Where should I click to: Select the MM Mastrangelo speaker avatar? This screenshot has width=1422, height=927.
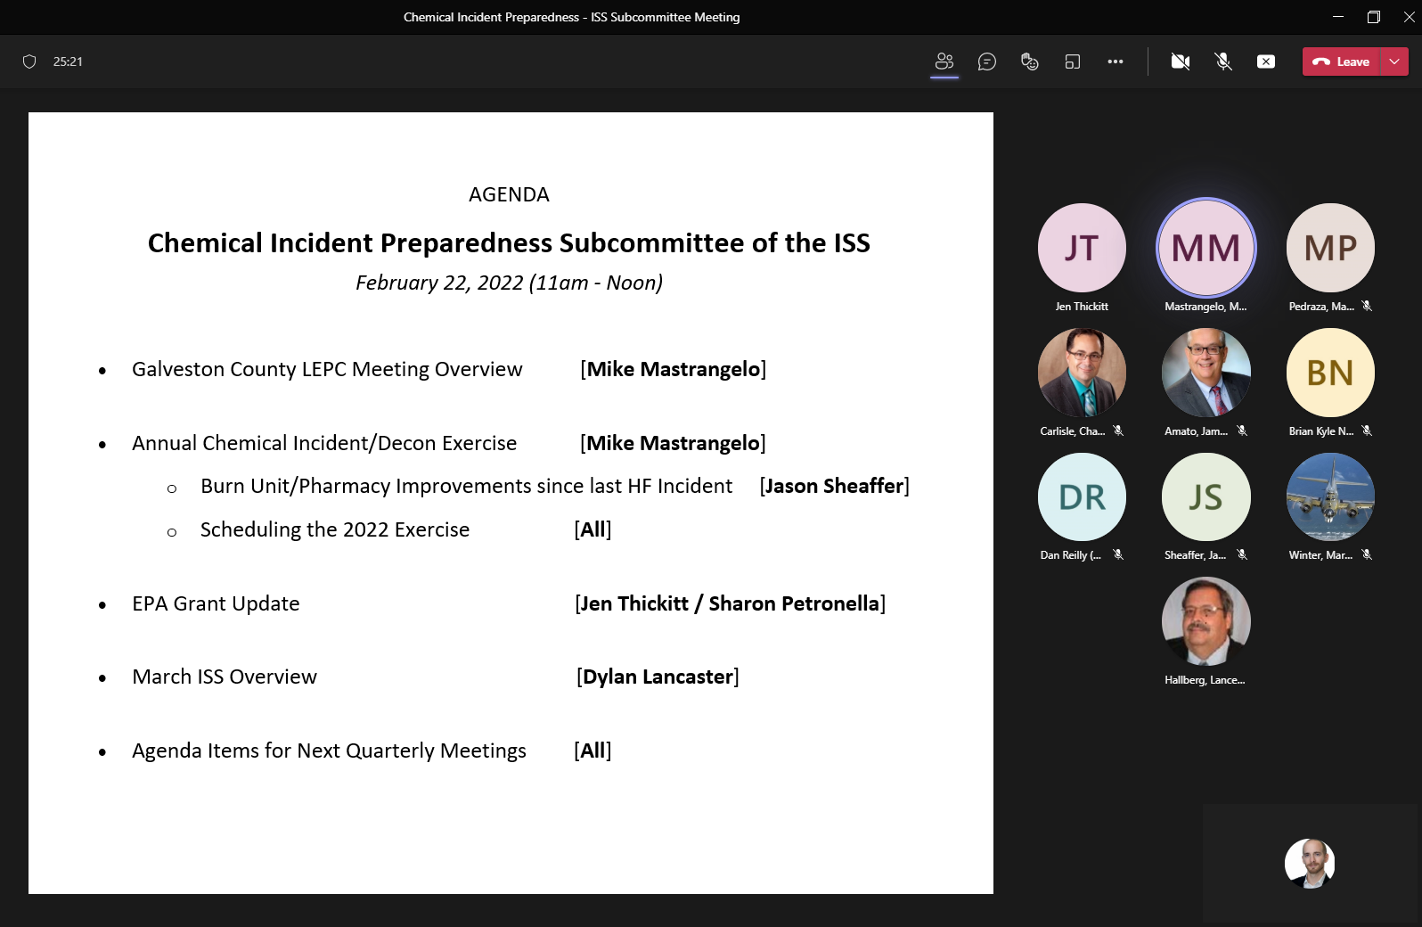[1205, 248]
